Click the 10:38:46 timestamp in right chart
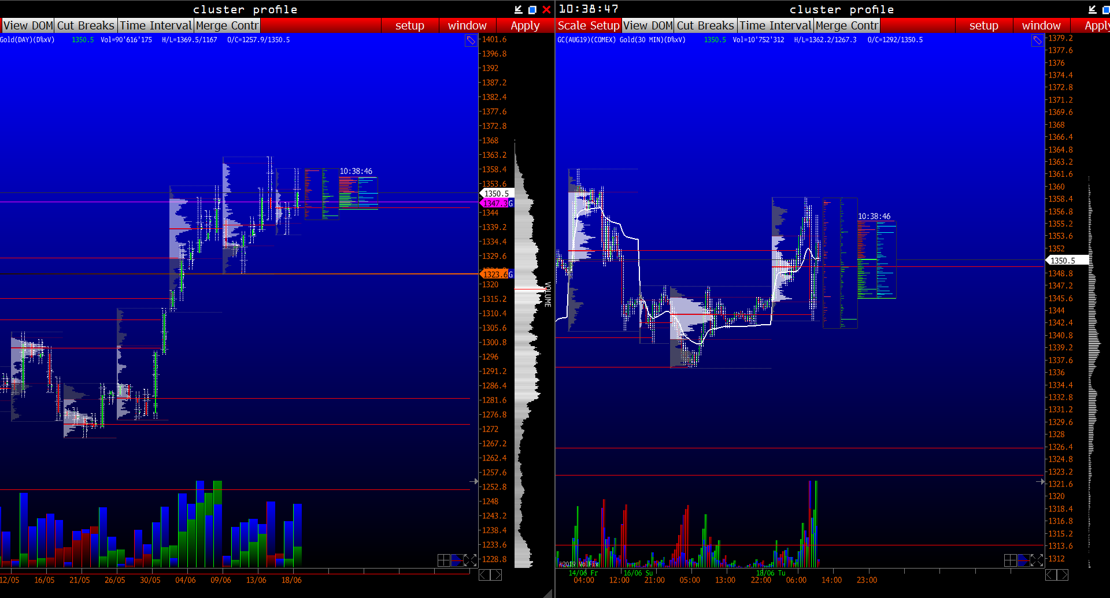Image resolution: width=1110 pixels, height=598 pixels. (x=874, y=216)
